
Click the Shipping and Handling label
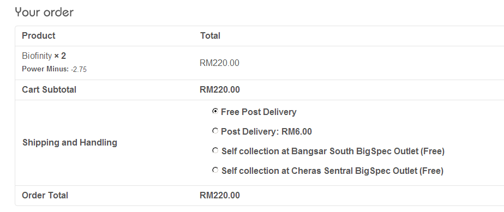pyautogui.click(x=70, y=143)
